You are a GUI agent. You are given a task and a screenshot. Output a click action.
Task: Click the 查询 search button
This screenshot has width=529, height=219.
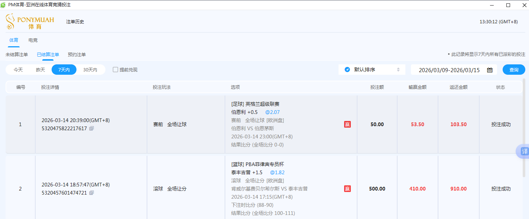pos(514,69)
